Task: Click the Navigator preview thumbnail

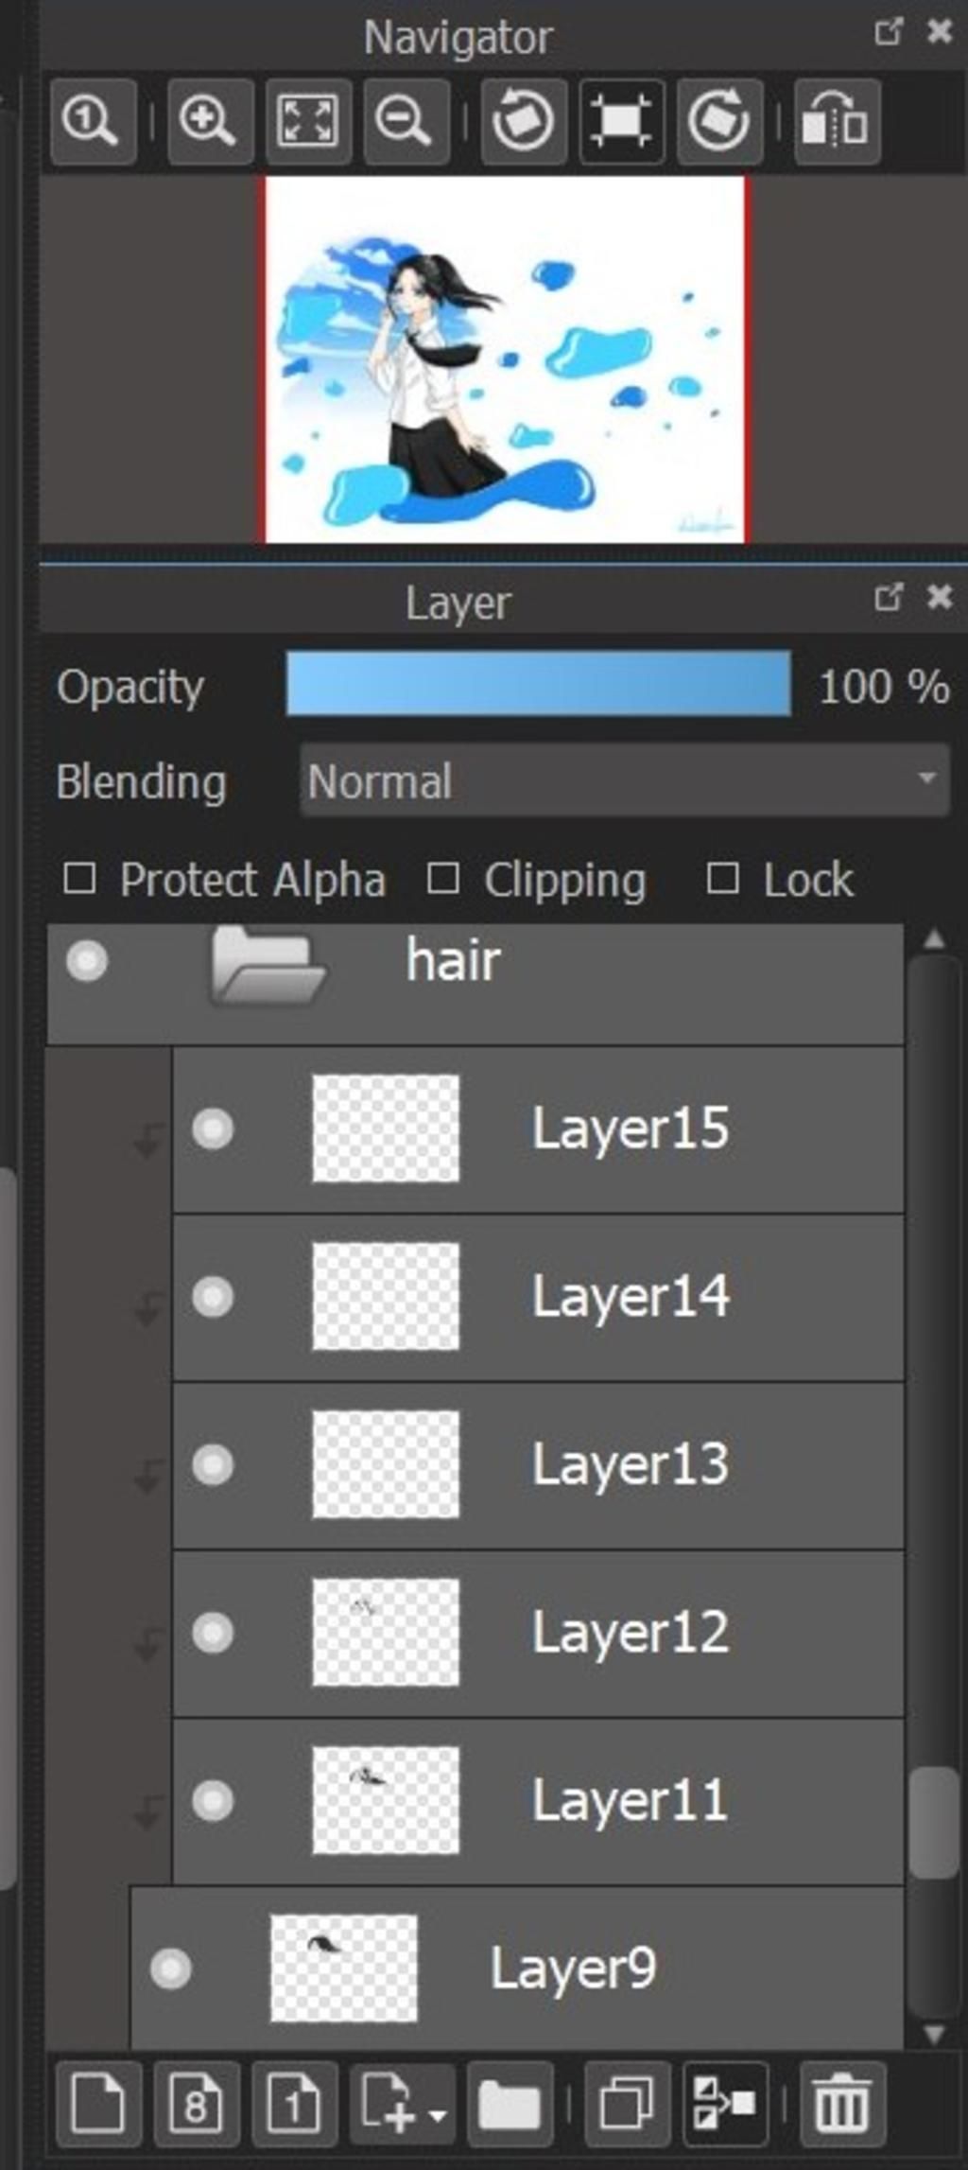Action: tap(505, 359)
